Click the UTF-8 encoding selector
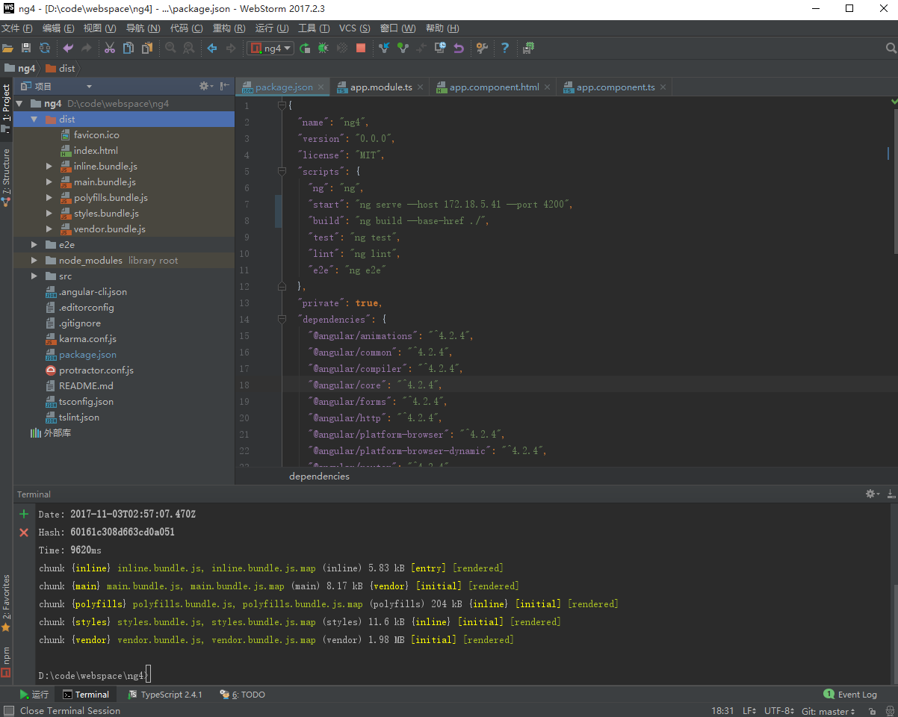The image size is (898, 717). (x=779, y=711)
